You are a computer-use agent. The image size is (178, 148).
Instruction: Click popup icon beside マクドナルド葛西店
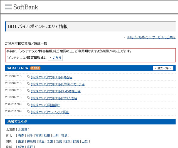pos(28,77)
